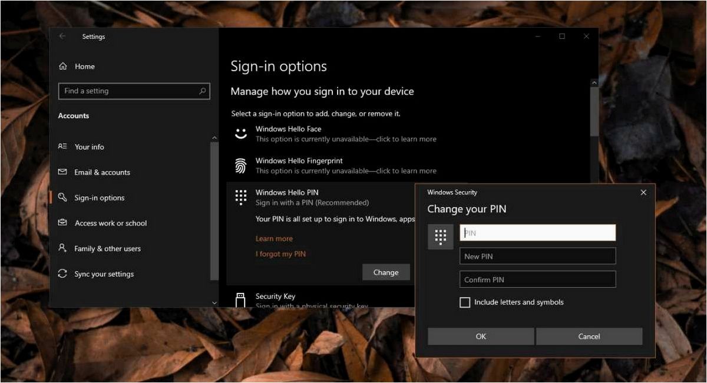This screenshot has height=383, width=707.
Task: Click the Family & other users icon
Action: pyautogui.click(x=62, y=248)
